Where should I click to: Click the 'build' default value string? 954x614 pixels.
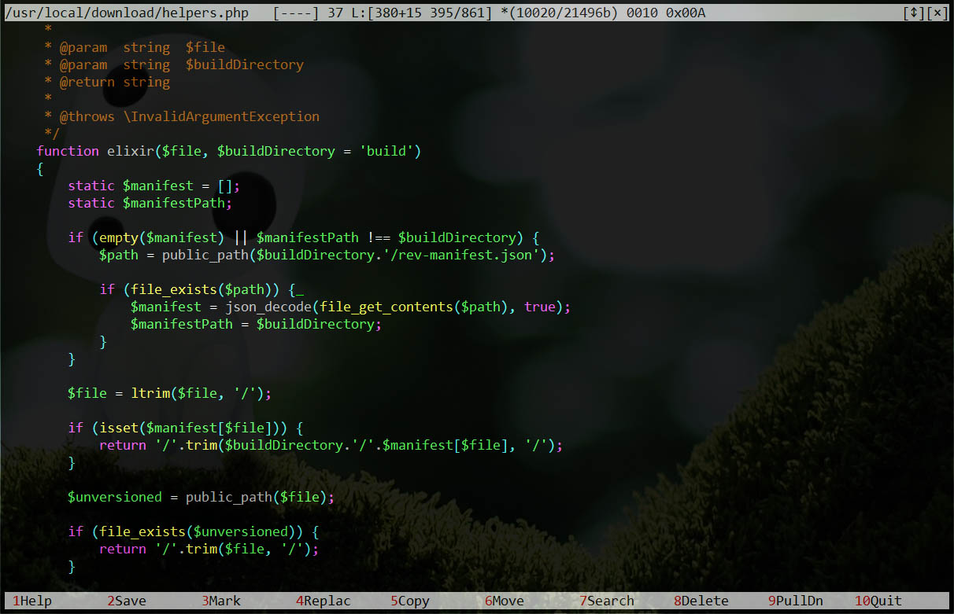[x=386, y=151]
